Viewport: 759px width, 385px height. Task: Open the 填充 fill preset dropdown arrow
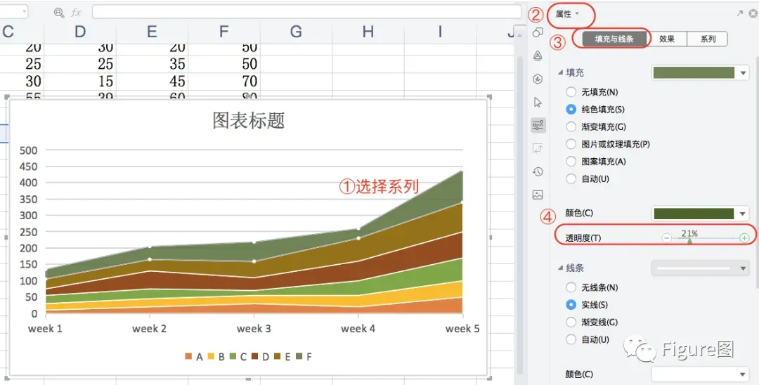743,73
